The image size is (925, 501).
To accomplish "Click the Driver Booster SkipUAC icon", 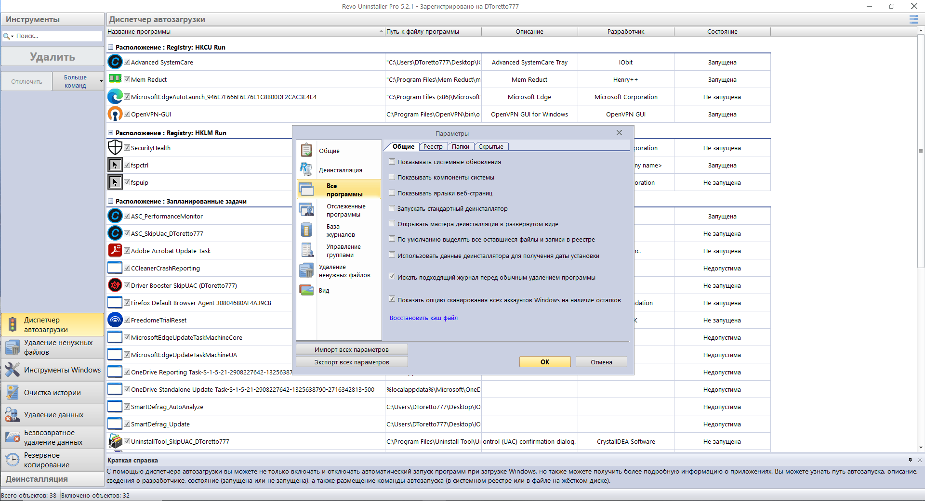I will (115, 285).
